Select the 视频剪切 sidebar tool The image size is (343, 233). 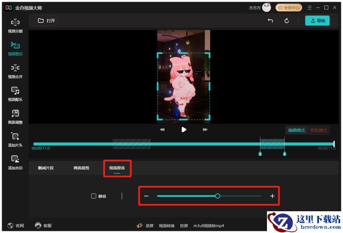coord(15,49)
